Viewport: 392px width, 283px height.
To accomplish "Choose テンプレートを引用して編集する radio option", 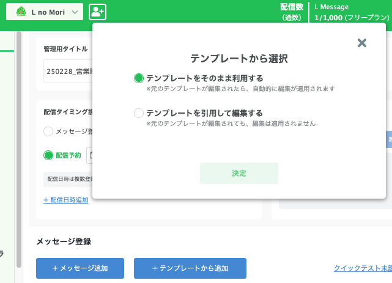I will (139, 113).
